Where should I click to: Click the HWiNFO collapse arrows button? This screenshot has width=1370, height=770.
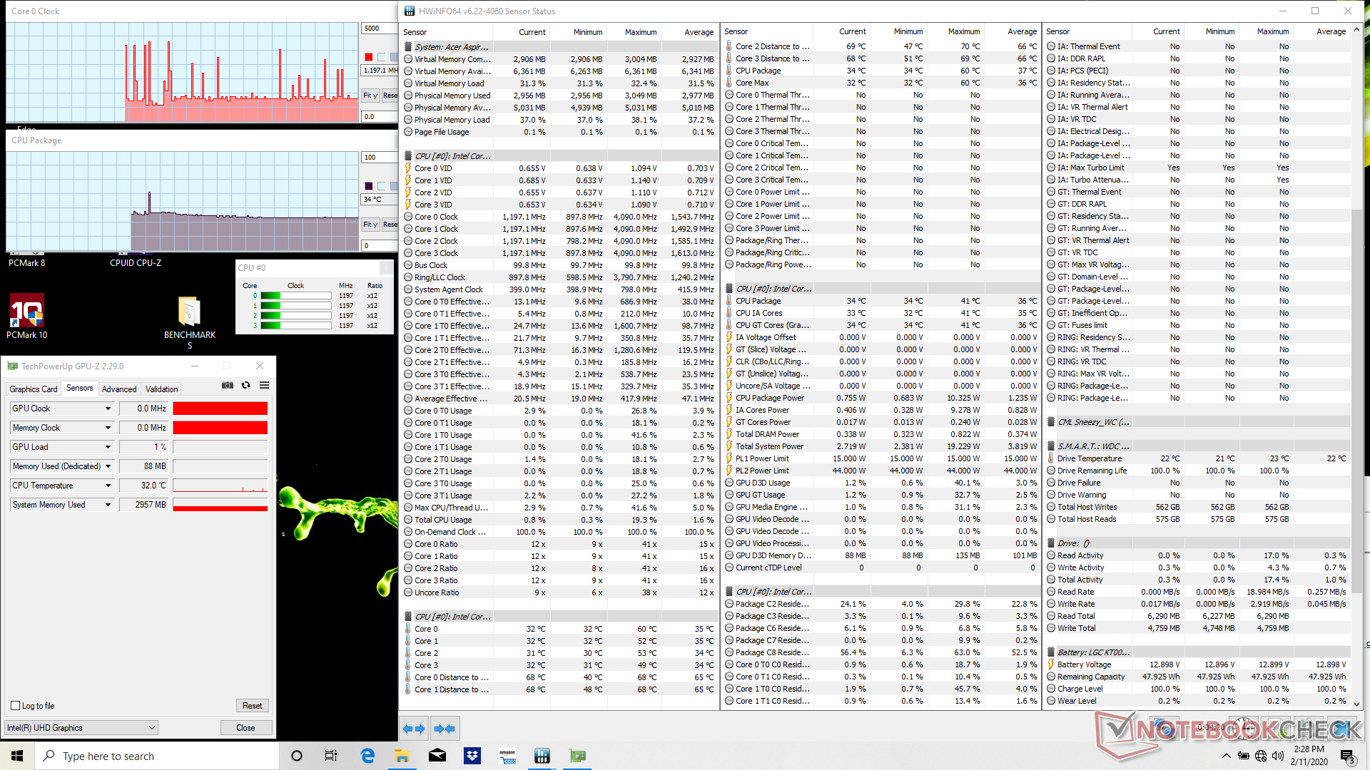click(x=445, y=729)
